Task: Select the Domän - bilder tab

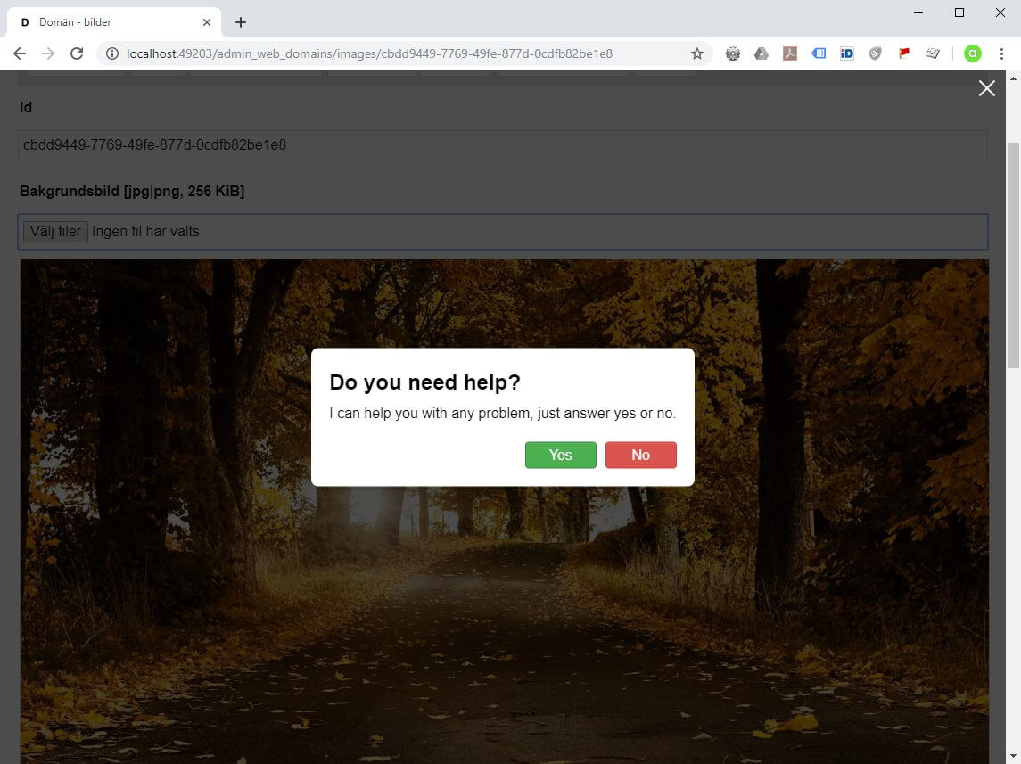Action: (114, 22)
